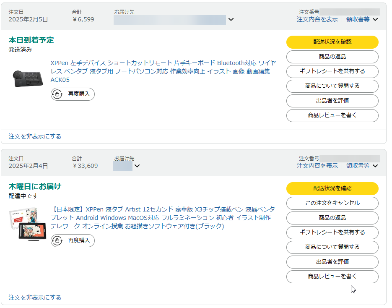Click 注文内容を表示 for the ¥33,609 order
The width and height of the screenshot is (392, 308).
pyautogui.click(x=317, y=166)
